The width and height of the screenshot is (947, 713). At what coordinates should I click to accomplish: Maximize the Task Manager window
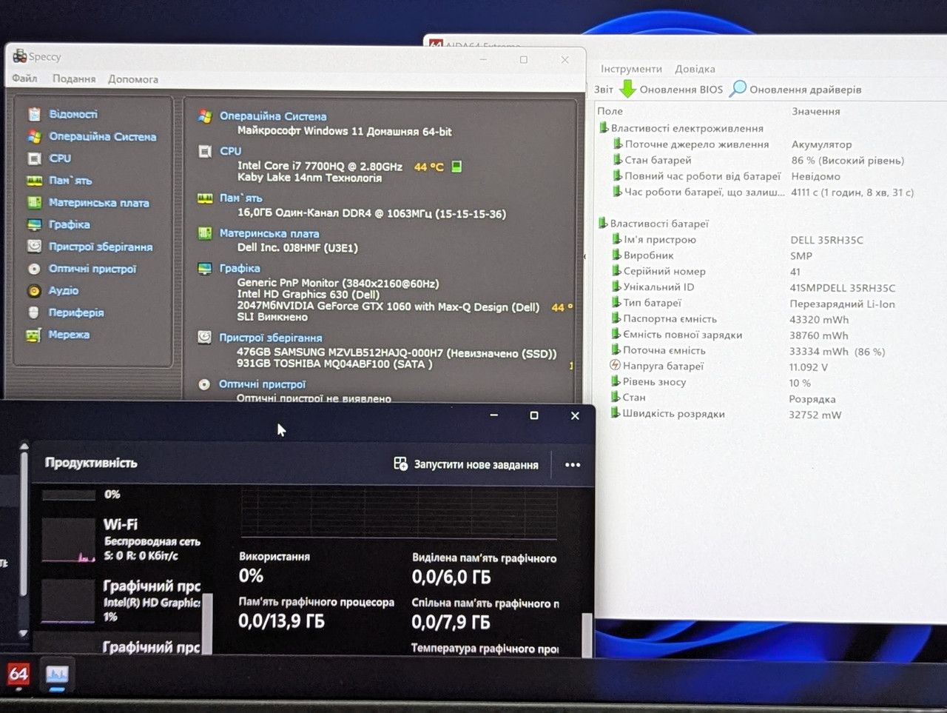point(534,415)
